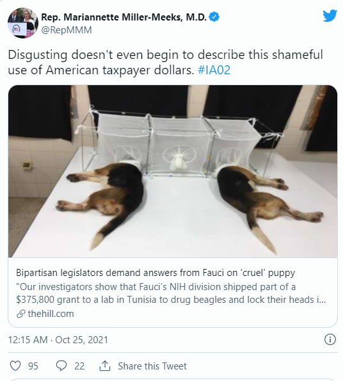Open the tweet info circle icon

[x=330, y=339]
